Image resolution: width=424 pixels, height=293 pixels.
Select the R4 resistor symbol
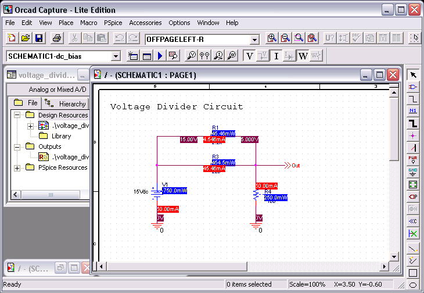pyautogui.click(x=256, y=195)
